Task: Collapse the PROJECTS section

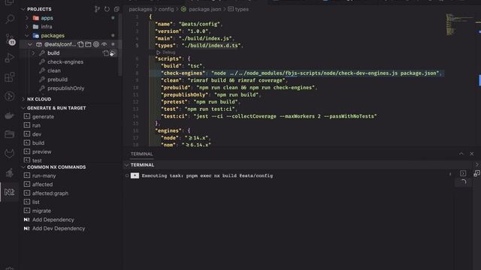Action: [x=23, y=9]
